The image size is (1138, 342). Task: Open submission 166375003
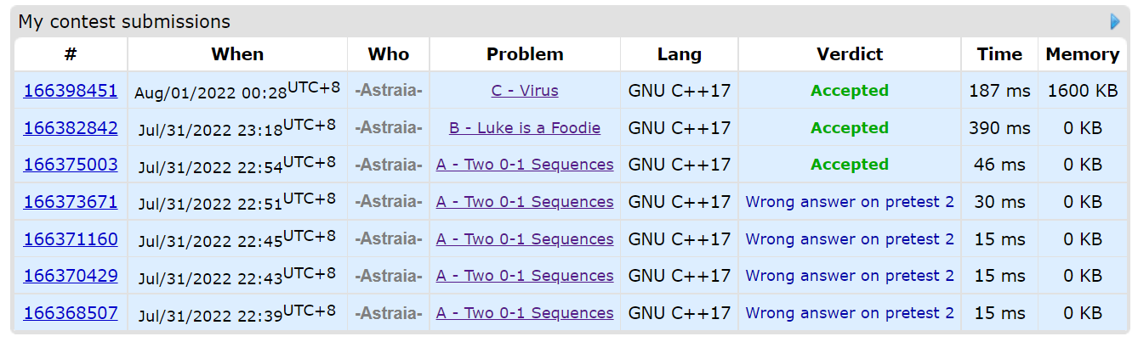[71, 165]
